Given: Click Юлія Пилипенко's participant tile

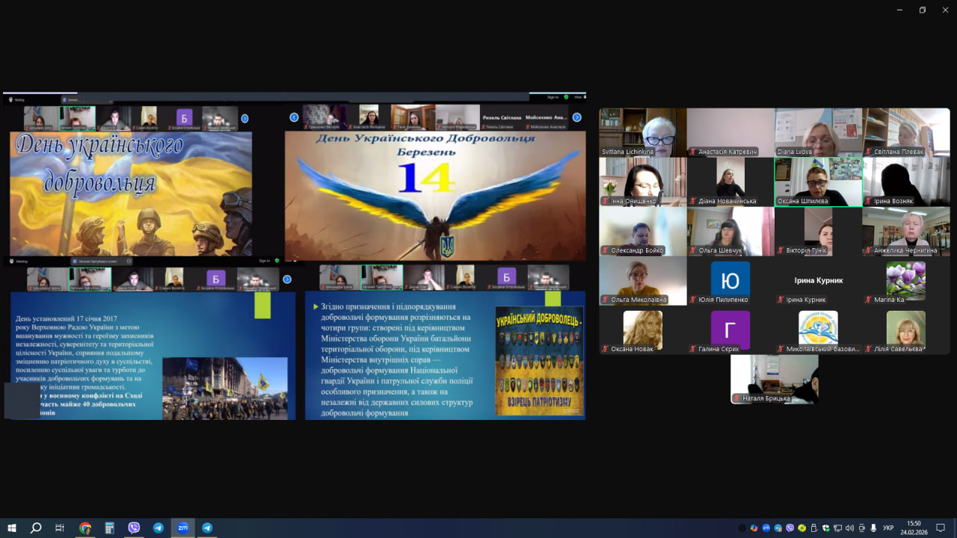Looking at the screenshot, I should (x=730, y=281).
